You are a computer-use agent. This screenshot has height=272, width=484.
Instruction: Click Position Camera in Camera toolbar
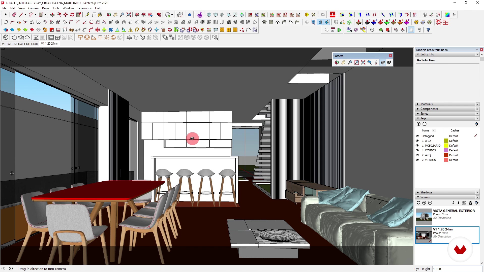pos(376,62)
